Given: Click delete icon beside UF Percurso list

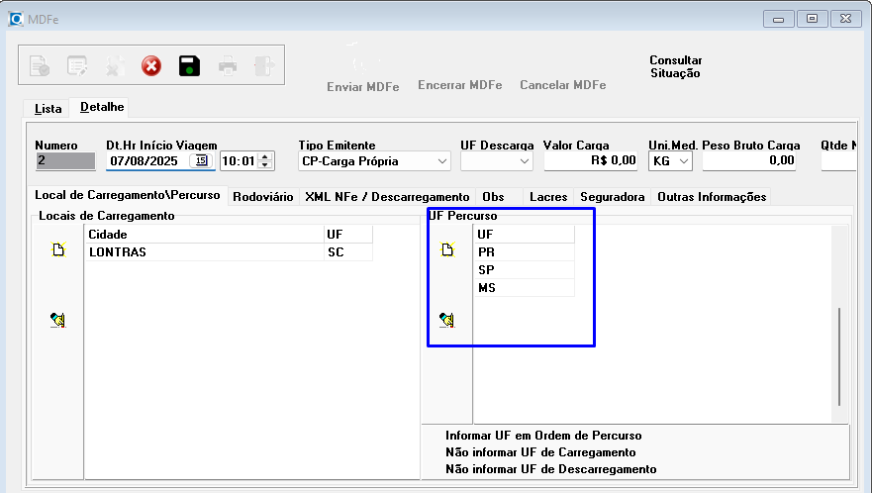Looking at the screenshot, I should click(446, 320).
